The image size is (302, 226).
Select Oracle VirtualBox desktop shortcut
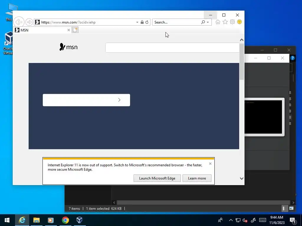pyautogui.click(x=8, y=43)
